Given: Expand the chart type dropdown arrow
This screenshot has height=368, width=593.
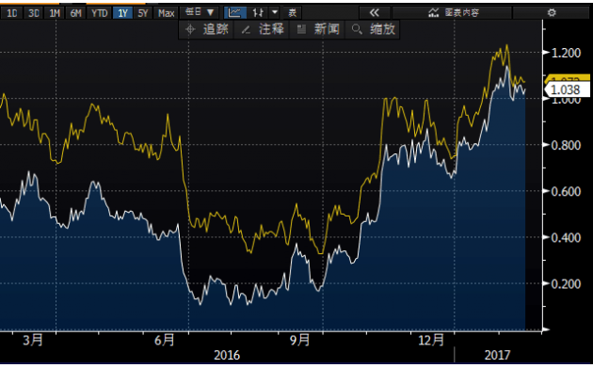Looking at the screenshot, I should click(x=275, y=13).
